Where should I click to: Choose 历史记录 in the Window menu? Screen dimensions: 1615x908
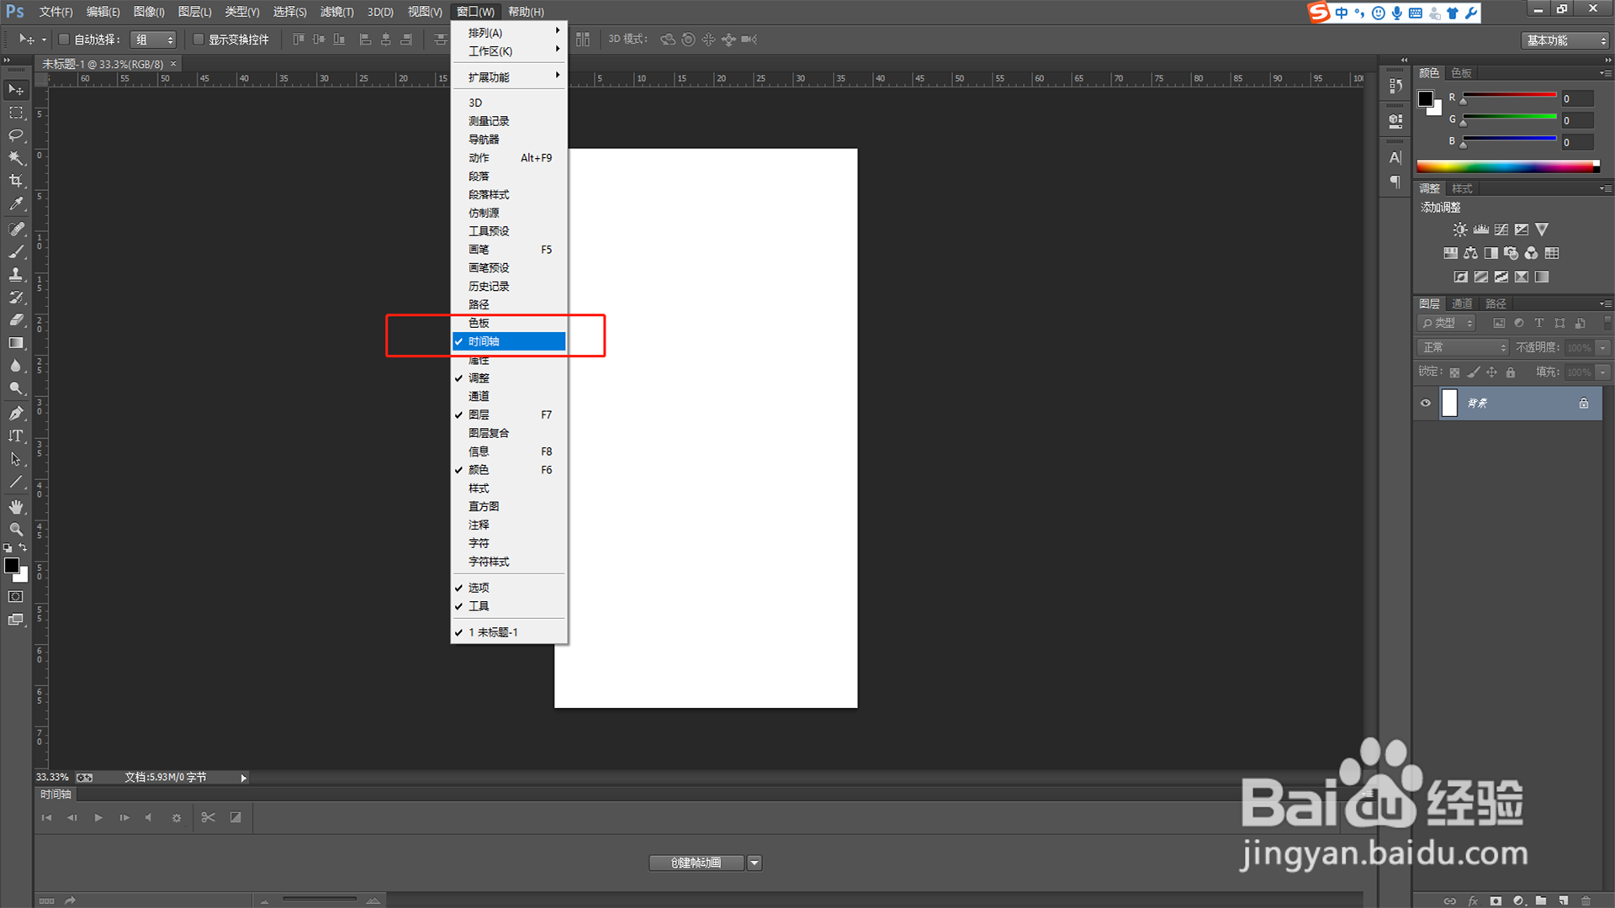[489, 286]
